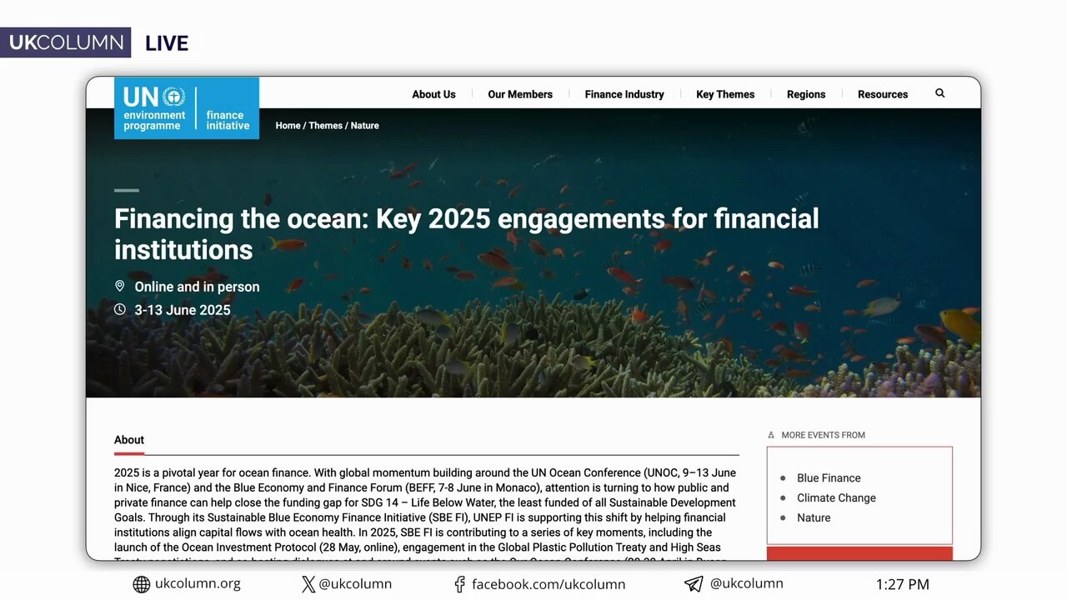Click the LIVE label
The height and width of the screenshot is (600, 1067).
[167, 43]
